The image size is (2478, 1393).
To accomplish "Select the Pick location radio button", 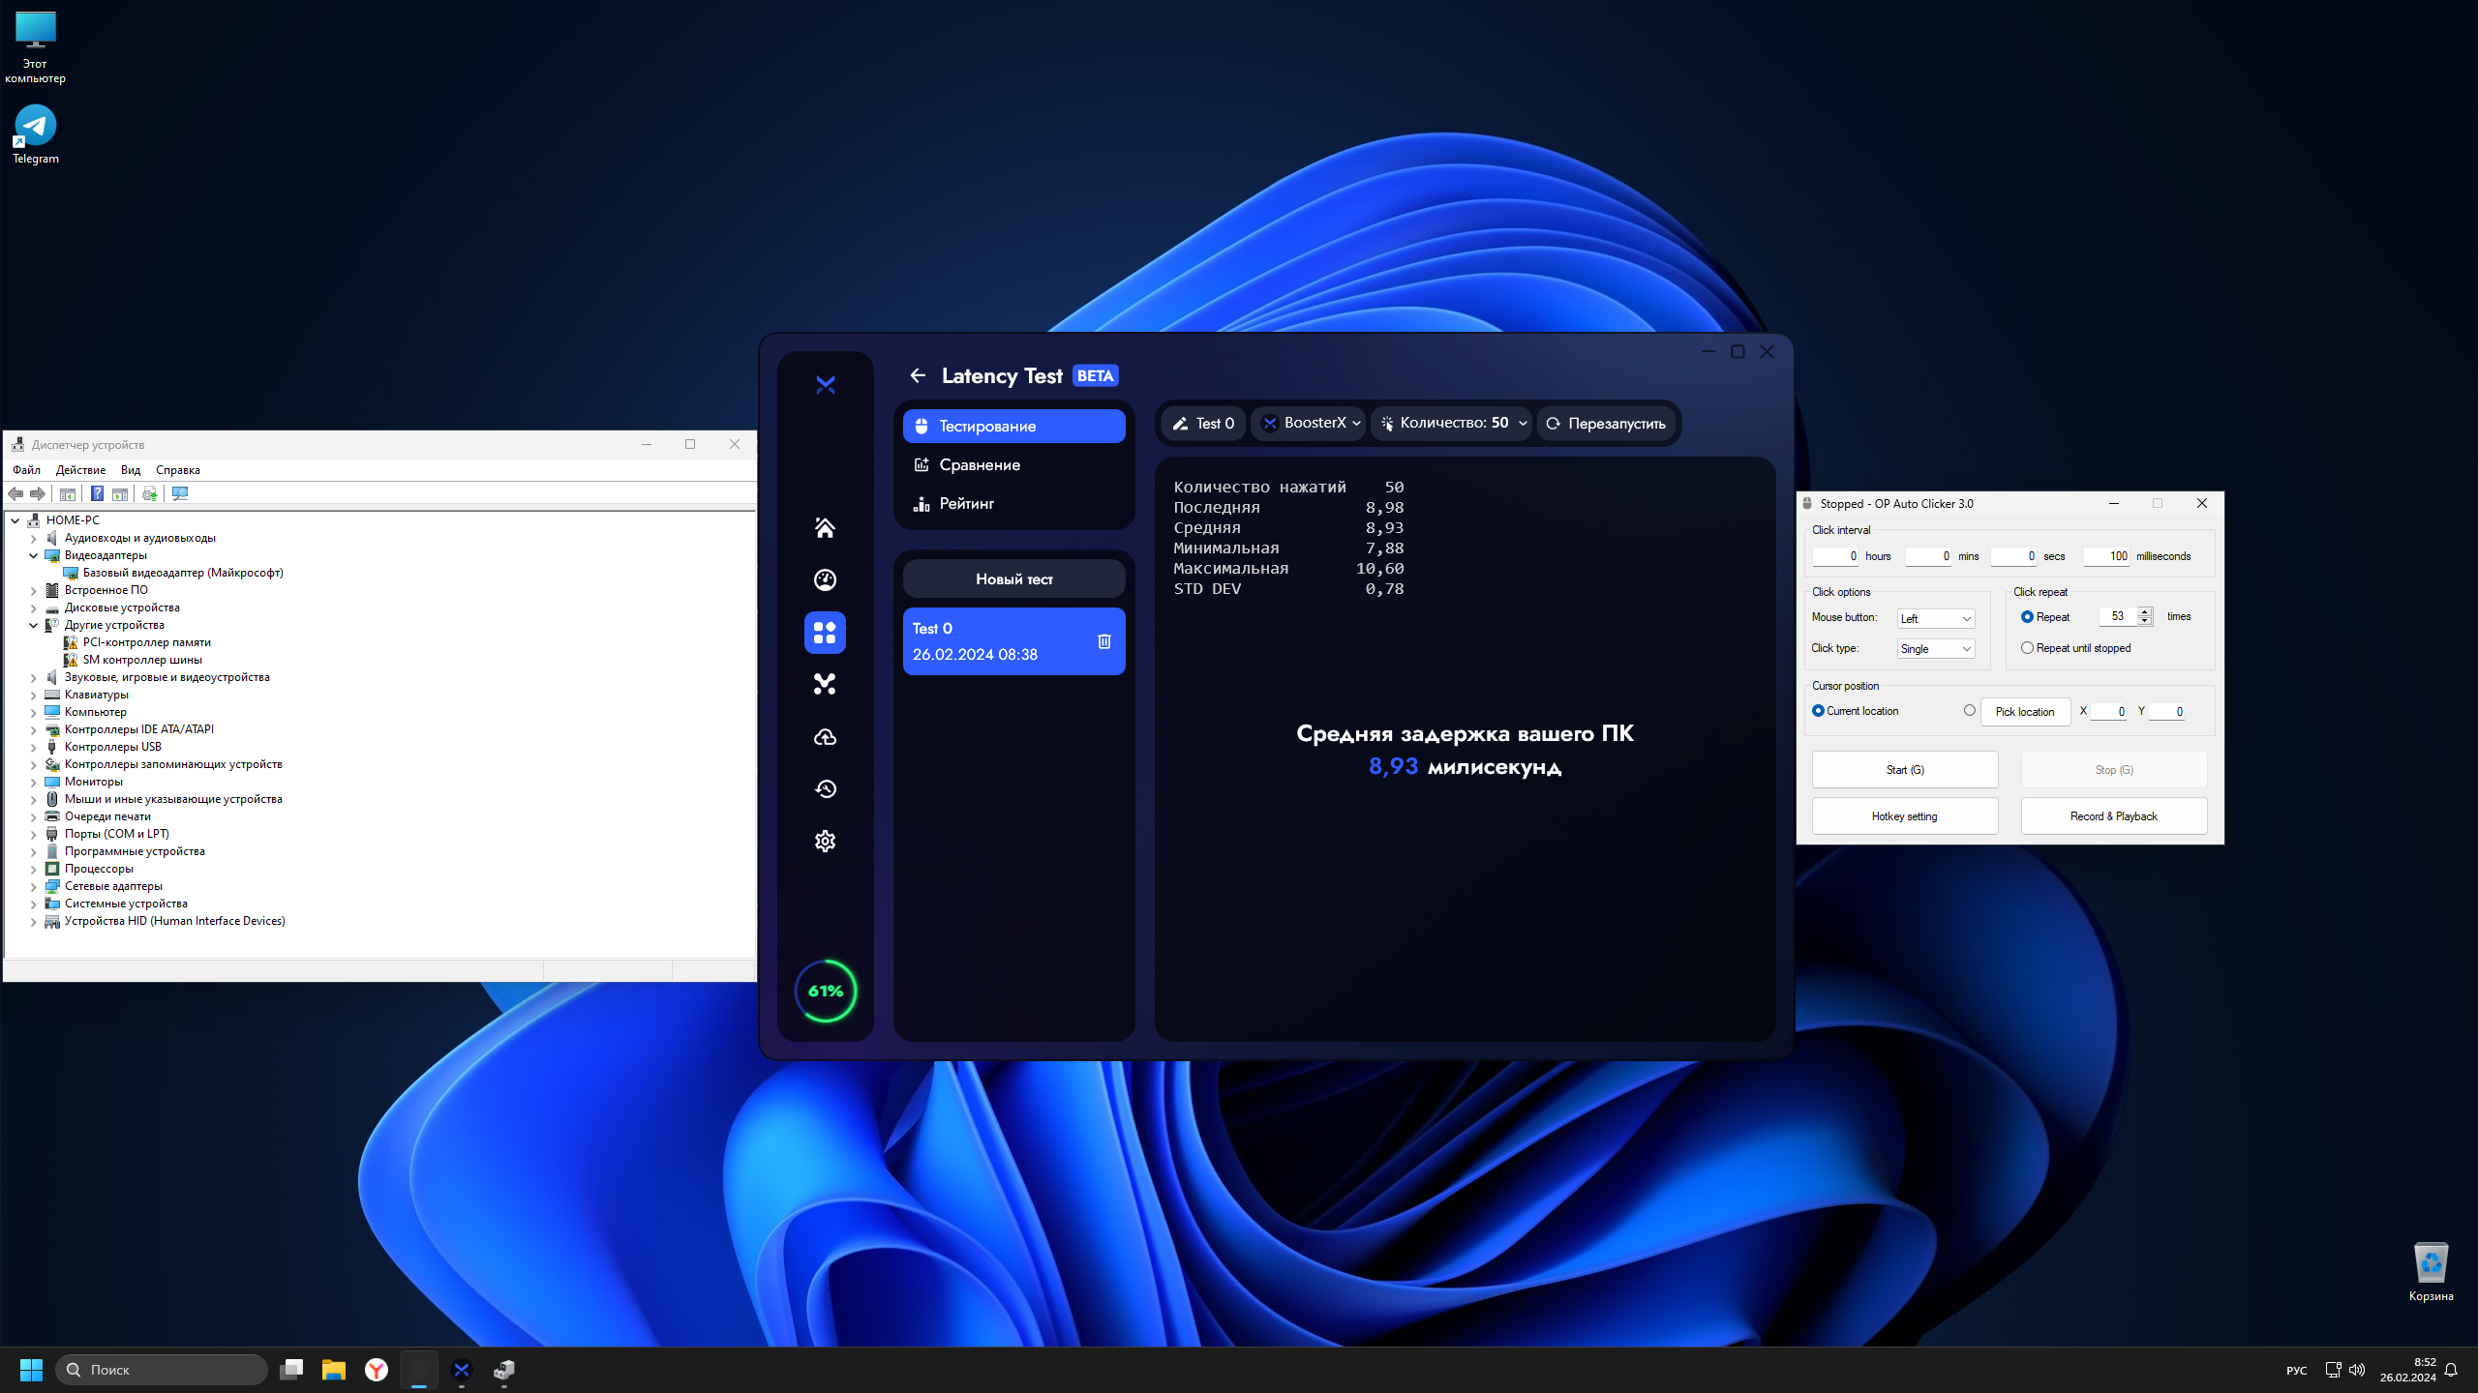I will click(1970, 710).
